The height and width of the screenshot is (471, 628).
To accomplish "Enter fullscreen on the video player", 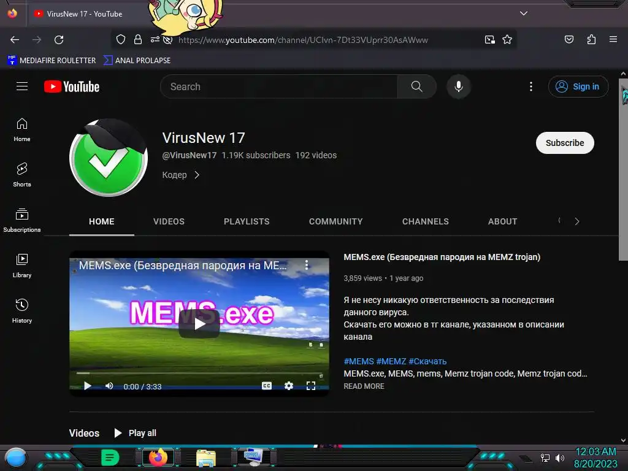I will click(x=311, y=386).
